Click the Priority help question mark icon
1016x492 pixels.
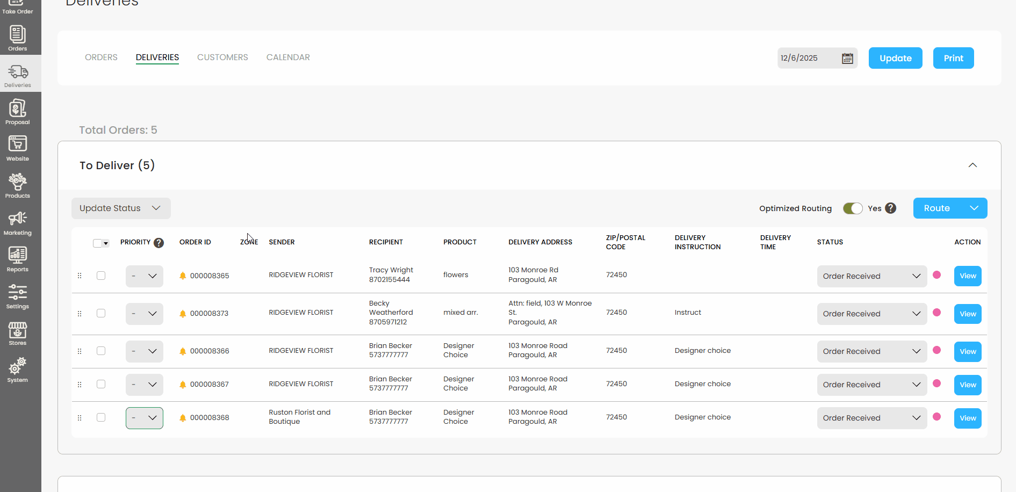pyautogui.click(x=158, y=243)
